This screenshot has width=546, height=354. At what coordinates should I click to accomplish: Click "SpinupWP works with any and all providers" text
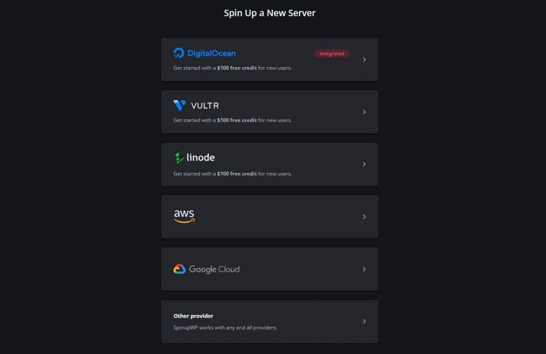point(225,327)
